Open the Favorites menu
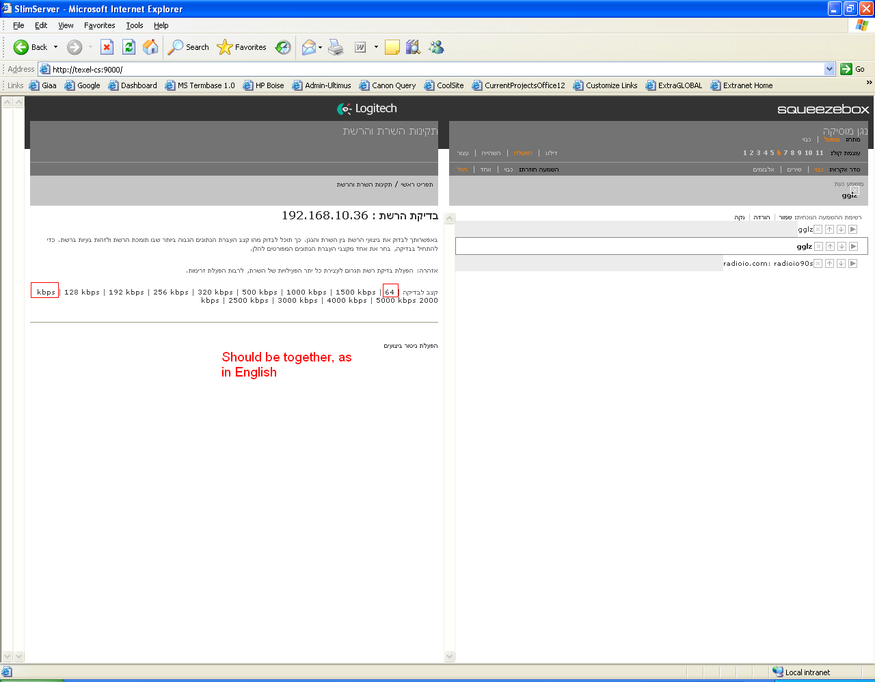The width and height of the screenshot is (875, 682). 99,25
